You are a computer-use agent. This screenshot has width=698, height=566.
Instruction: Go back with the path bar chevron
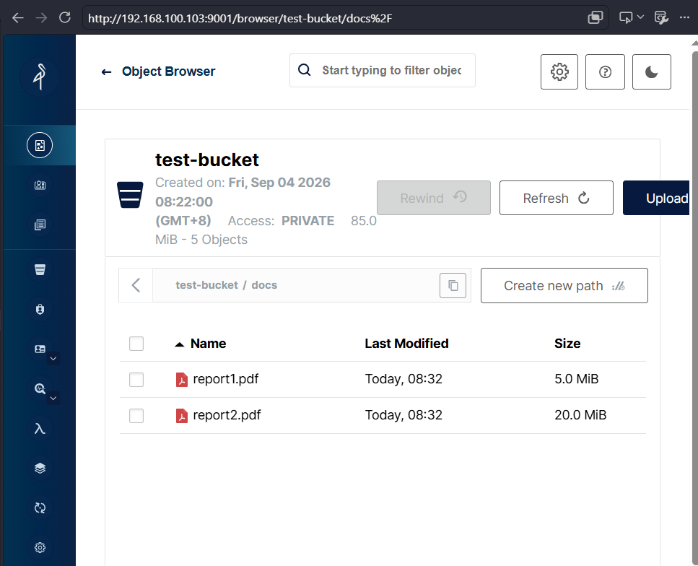coord(136,285)
